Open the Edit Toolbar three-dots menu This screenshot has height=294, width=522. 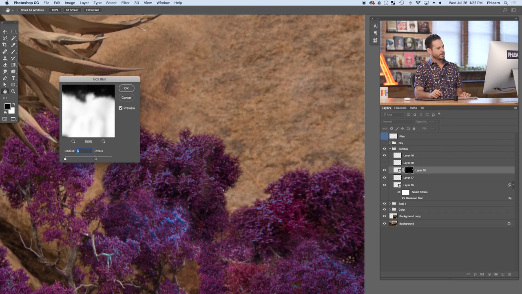point(5,98)
